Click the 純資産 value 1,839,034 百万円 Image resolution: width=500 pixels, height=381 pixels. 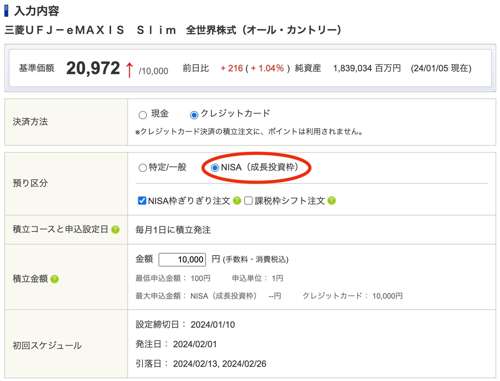(x=367, y=68)
